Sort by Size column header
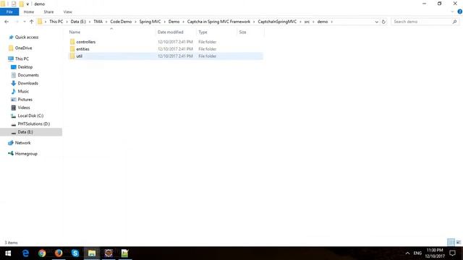The height and width of the screenshot is (260, 463). click(x=242, y=32)
